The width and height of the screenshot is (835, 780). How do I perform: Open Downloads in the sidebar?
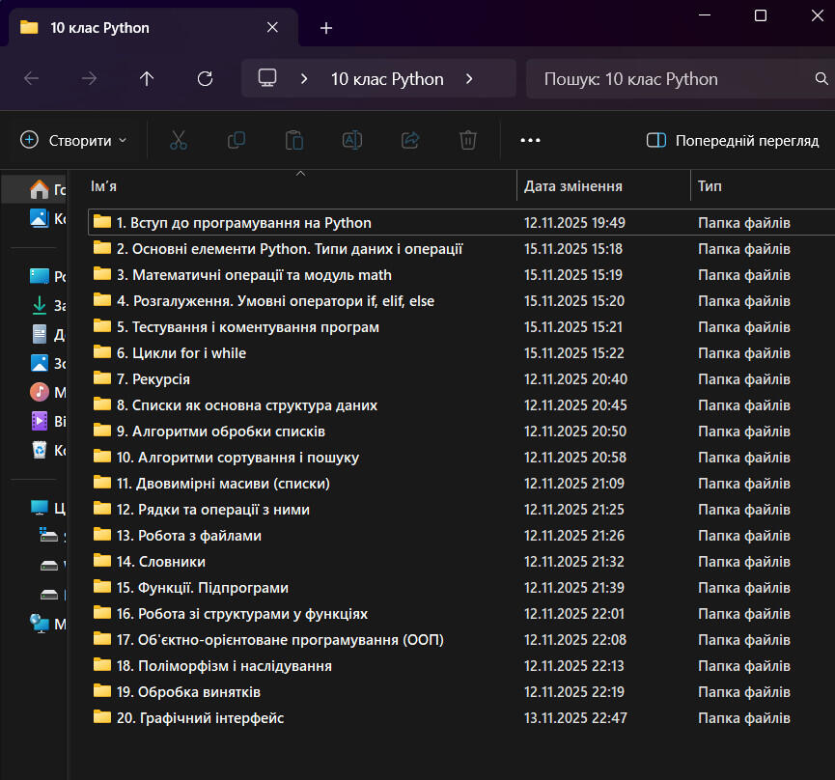point(47,305)
